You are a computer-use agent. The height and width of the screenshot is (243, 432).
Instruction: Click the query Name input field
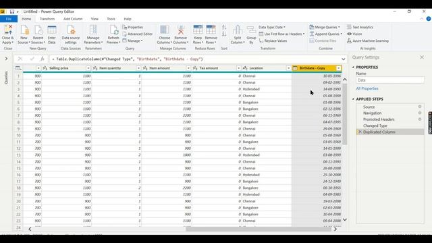[390, 80]
